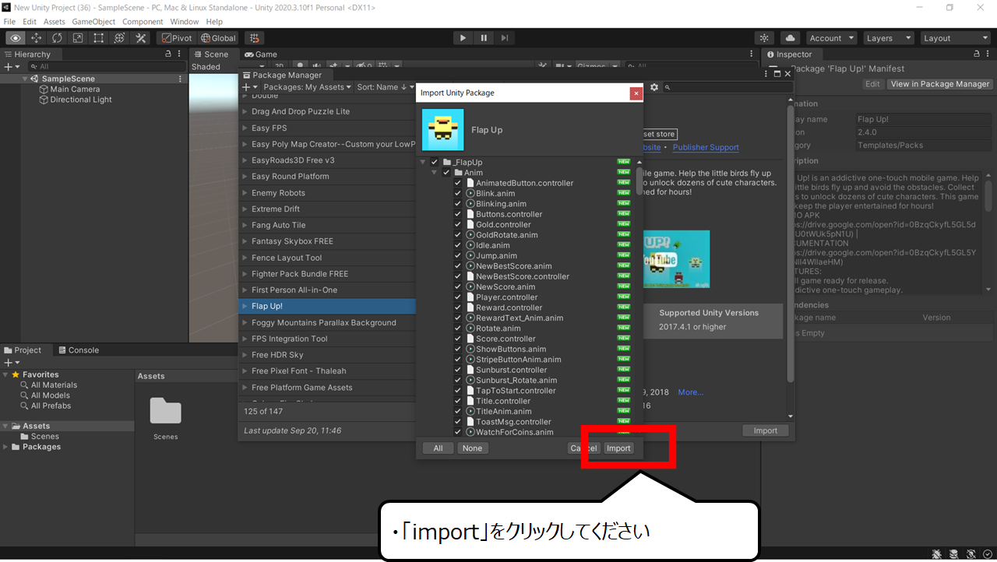Open the Assets menu
The width and height of the screenshot is (997, 562).
(55, 22)
